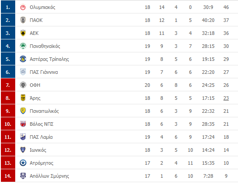Click the ΑΕΚ yellow eagle crest
Image resolution: width=238 pixels, height=184 pixels.
tap(23, 33)
